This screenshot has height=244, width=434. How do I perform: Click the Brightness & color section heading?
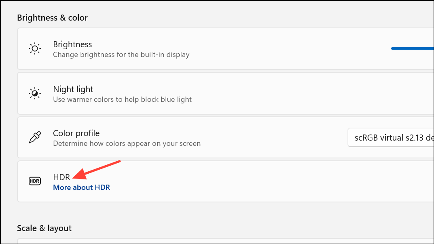(52, 18)
